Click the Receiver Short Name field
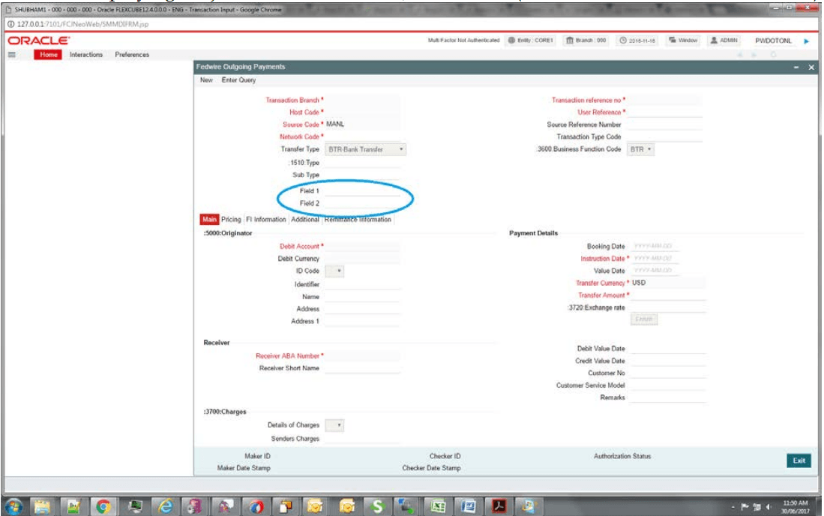 click(362, 368)
